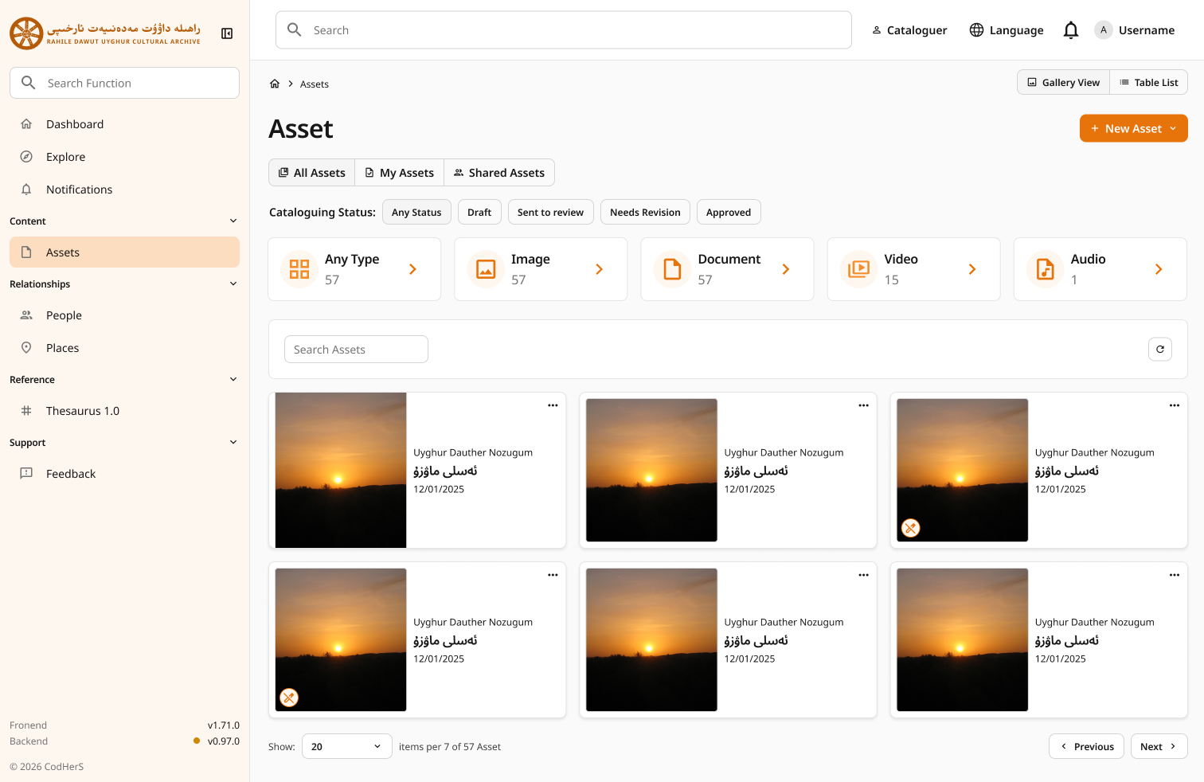Image resolution: width=1204 pixels, height=782 pixels.
Task: Filter by Draft cataloguing status
Action: 479,213
